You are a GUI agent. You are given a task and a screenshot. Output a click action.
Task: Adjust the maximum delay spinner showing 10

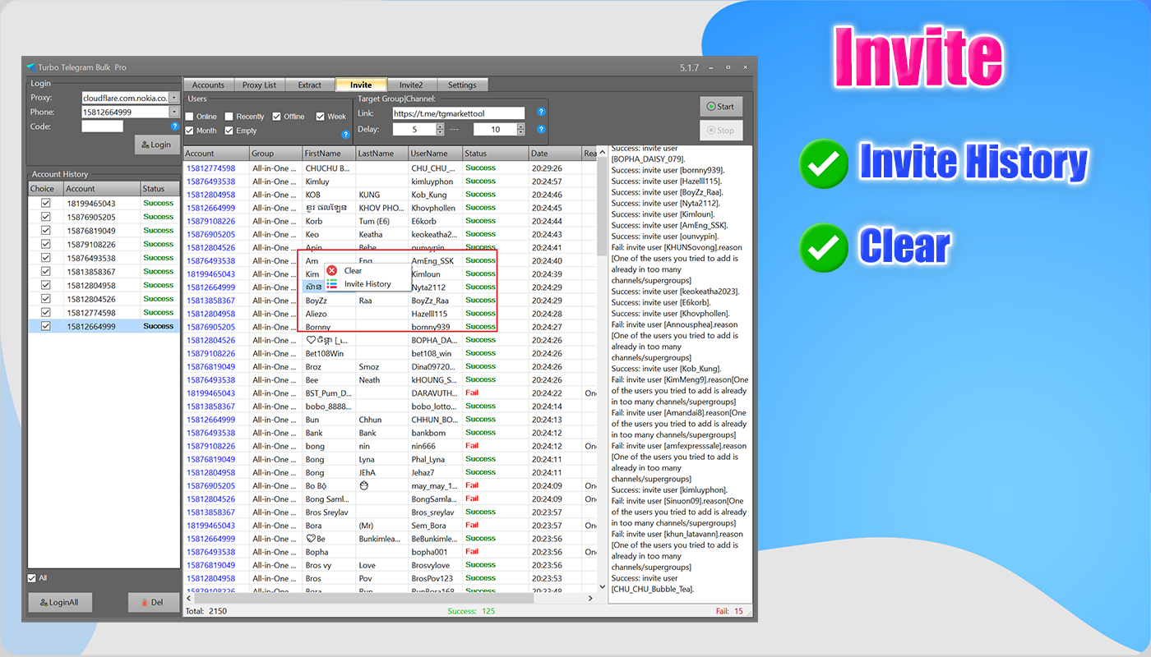(520, 129)
